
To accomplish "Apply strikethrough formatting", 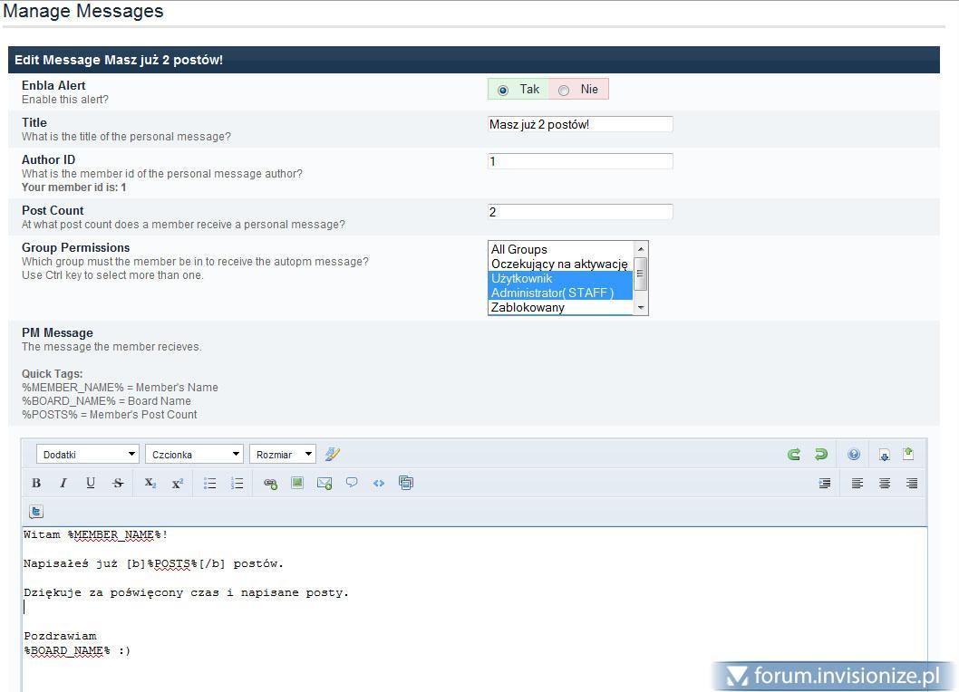I will [x=118, y=484].
